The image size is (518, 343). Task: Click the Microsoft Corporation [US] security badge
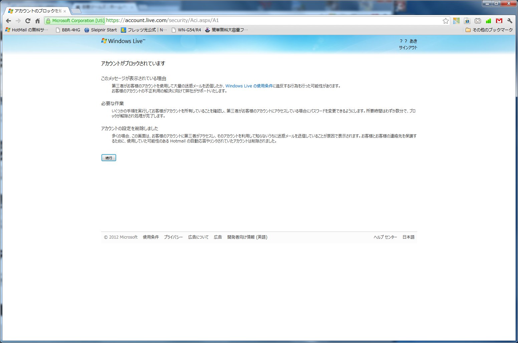[x=75, y=21]
